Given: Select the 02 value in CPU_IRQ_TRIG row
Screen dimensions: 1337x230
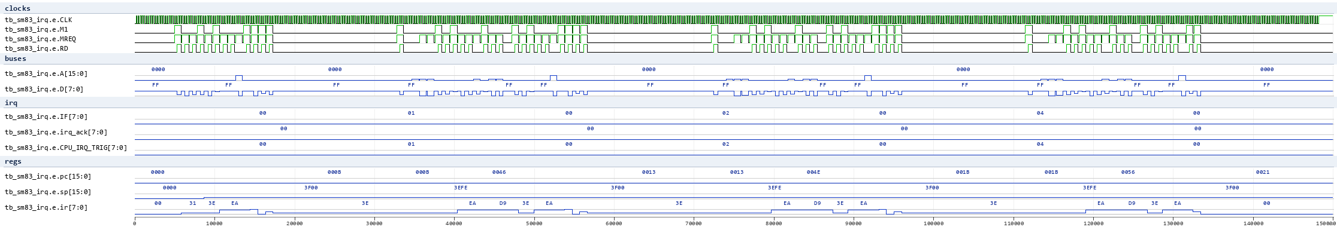Looking at the screenshot, I should point(725,144).
